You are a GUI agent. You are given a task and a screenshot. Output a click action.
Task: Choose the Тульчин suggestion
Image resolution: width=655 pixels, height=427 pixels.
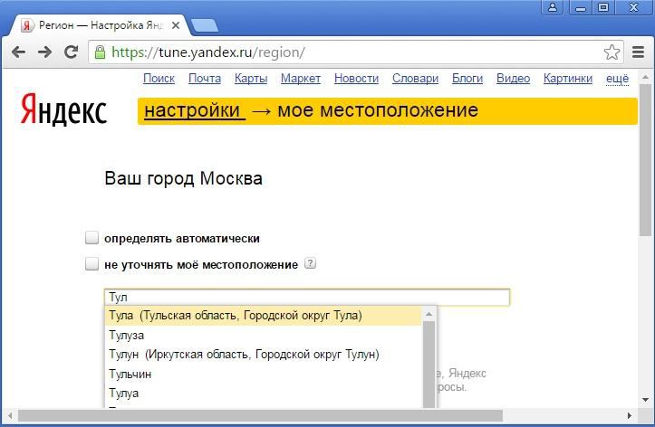point(263,374)
